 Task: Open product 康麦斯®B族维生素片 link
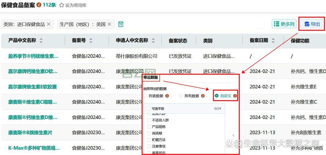(30, 133)
